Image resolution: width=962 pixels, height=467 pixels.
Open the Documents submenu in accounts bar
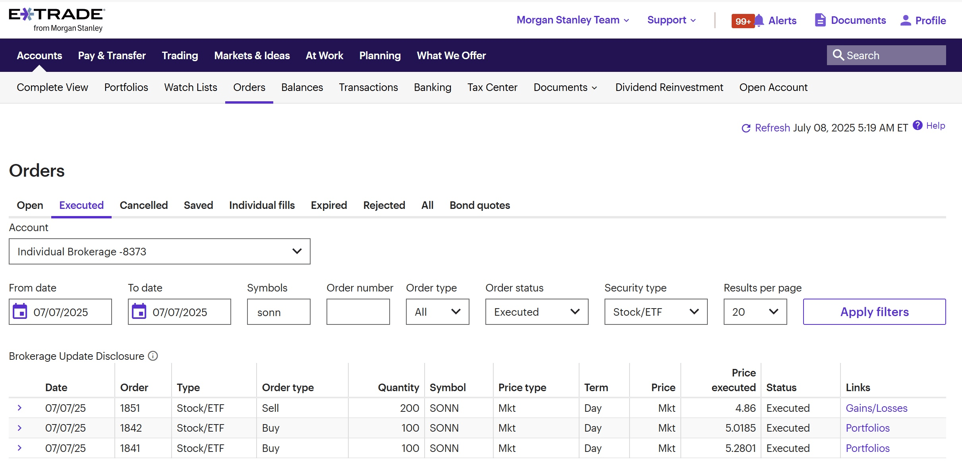click(565, 87)
